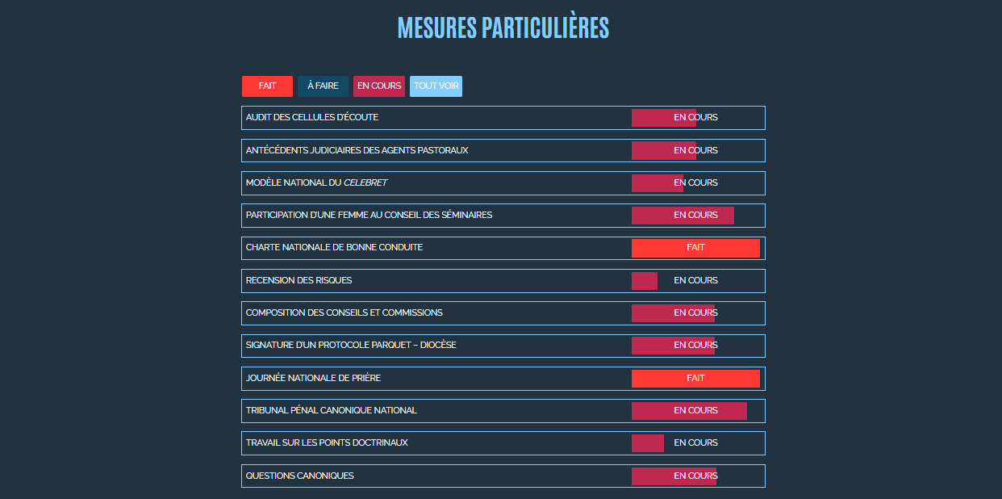
Task: Expand Travail sur les points doctrinaux
Action: (x=327, y=443)
